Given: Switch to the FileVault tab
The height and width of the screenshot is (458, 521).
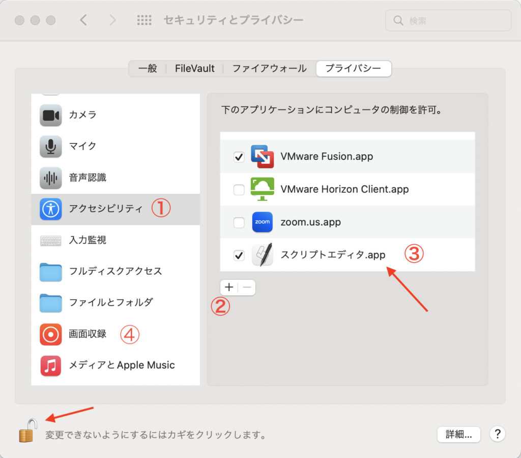Looking at the screenshot, I should pos(194,69).
